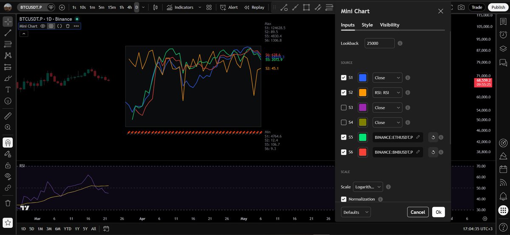
Task: Uncheck the S2 source checkbox
Action: pos(344,92)
